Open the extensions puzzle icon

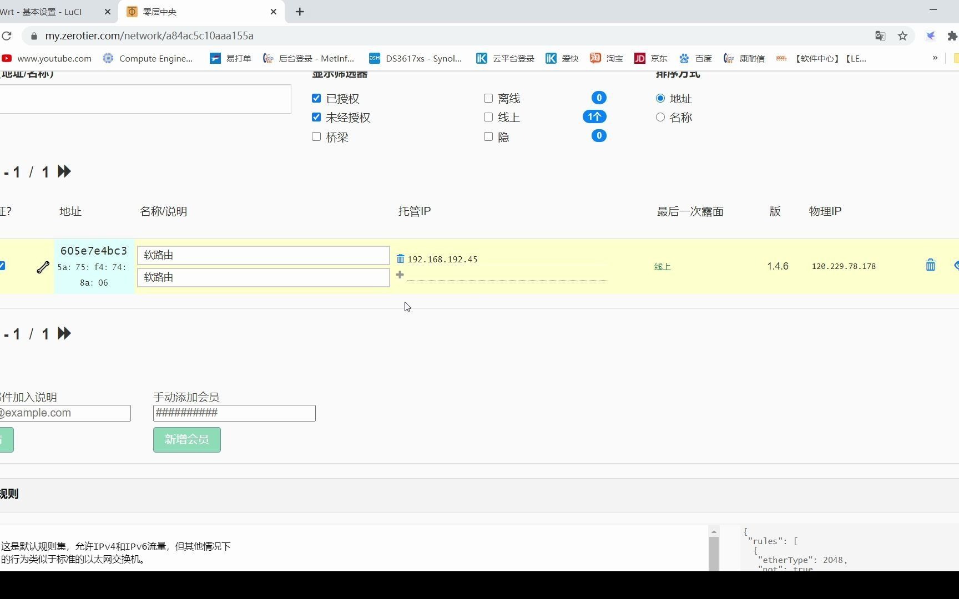[952, 36]
